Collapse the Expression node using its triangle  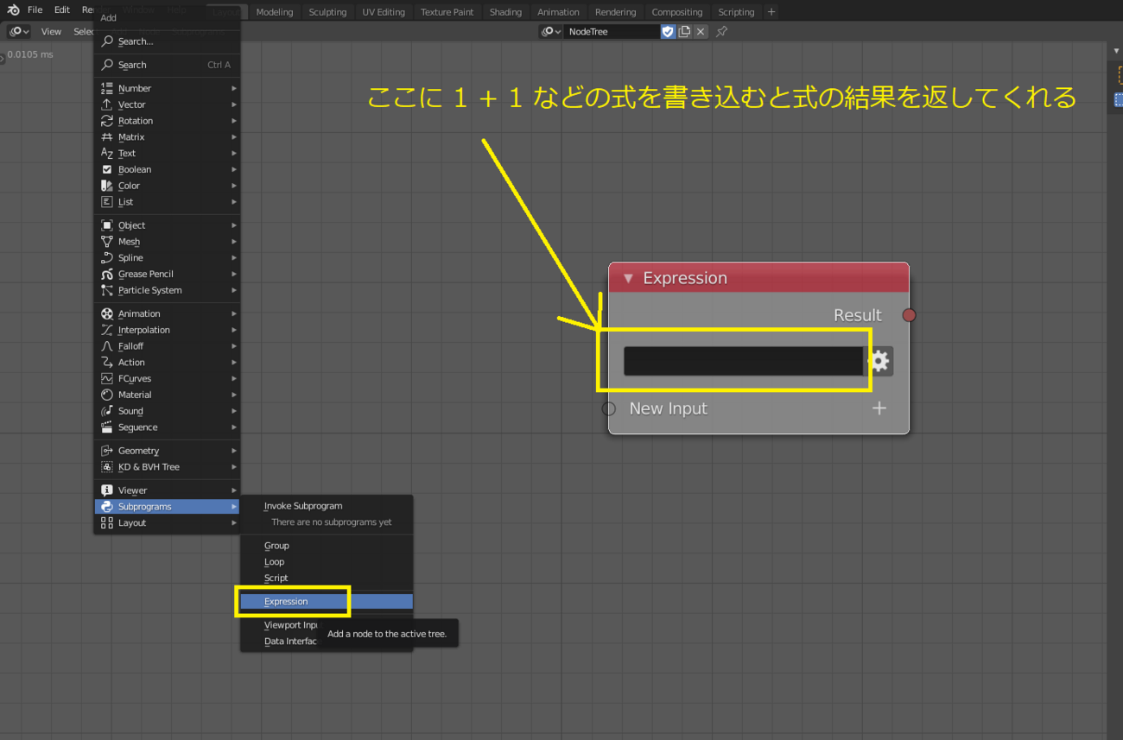point(628,278)
